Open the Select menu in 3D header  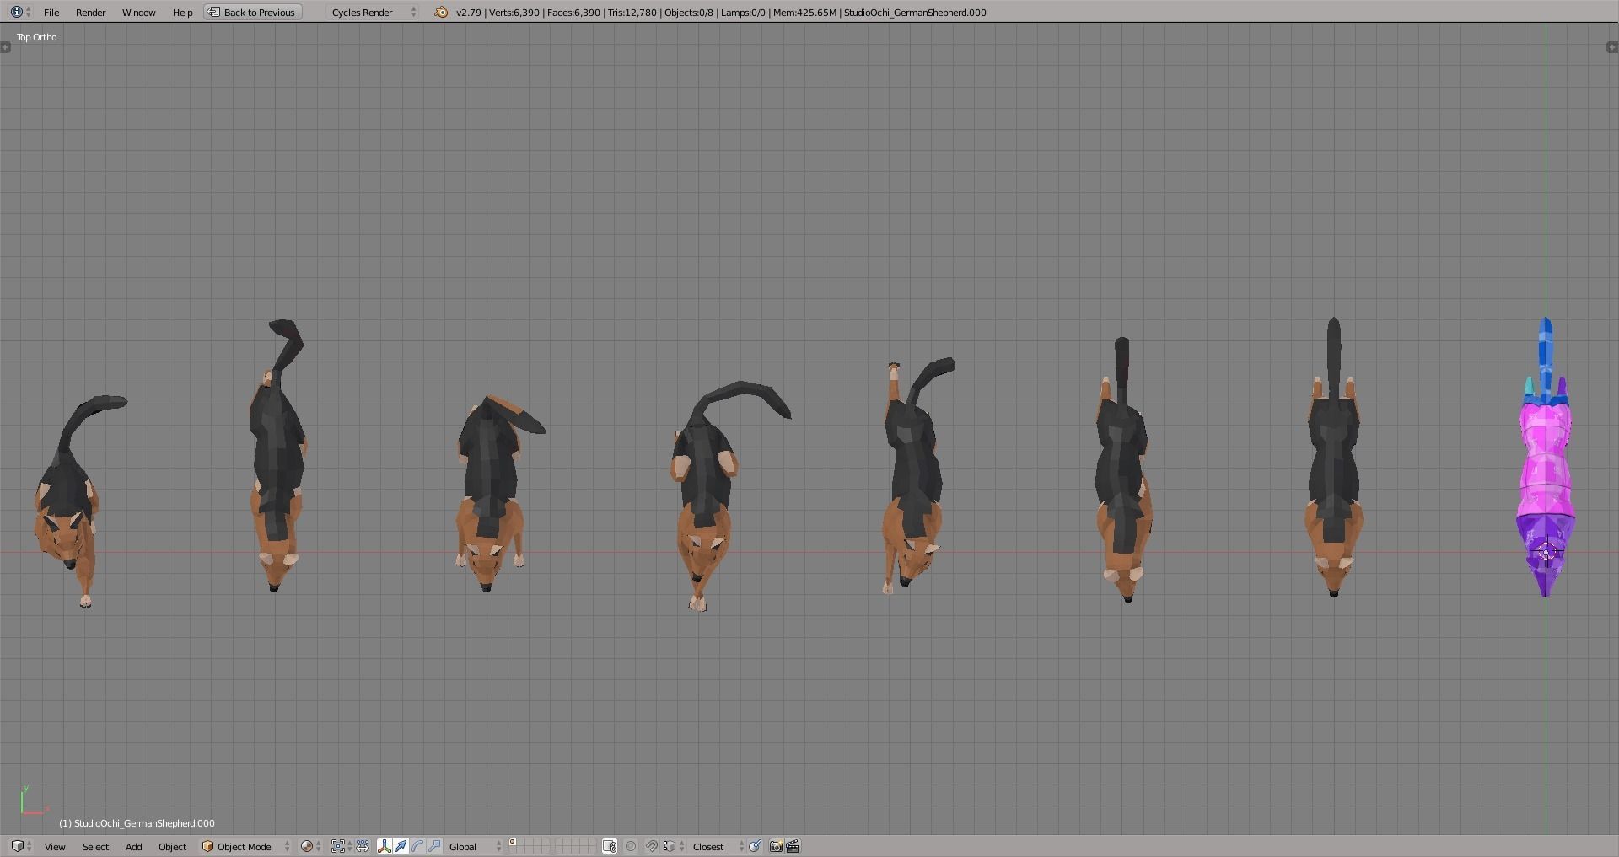(95, 846)
